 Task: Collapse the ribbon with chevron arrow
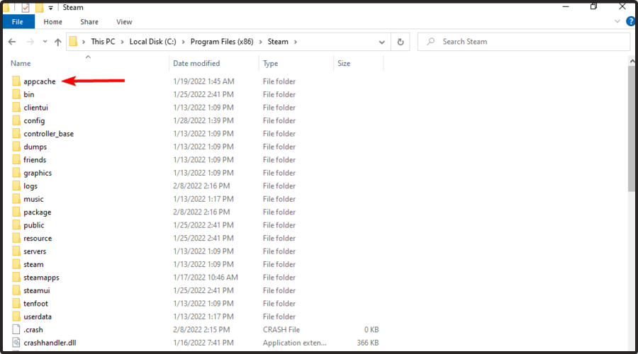(617, 21)
